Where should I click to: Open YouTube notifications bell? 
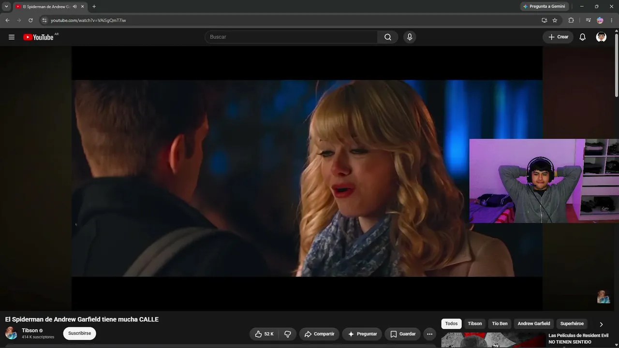583,37
